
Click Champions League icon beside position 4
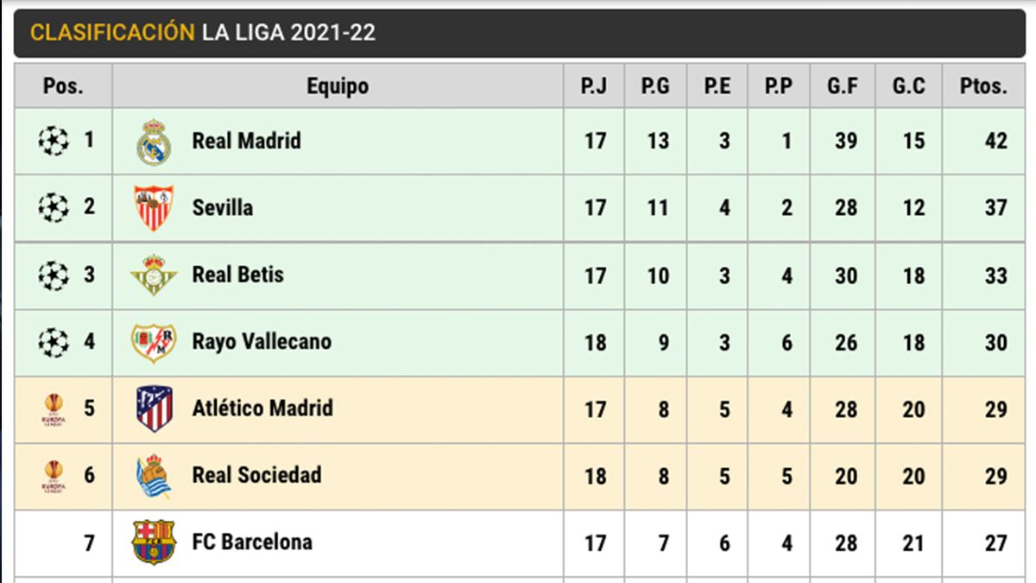[x=54, y=342]
